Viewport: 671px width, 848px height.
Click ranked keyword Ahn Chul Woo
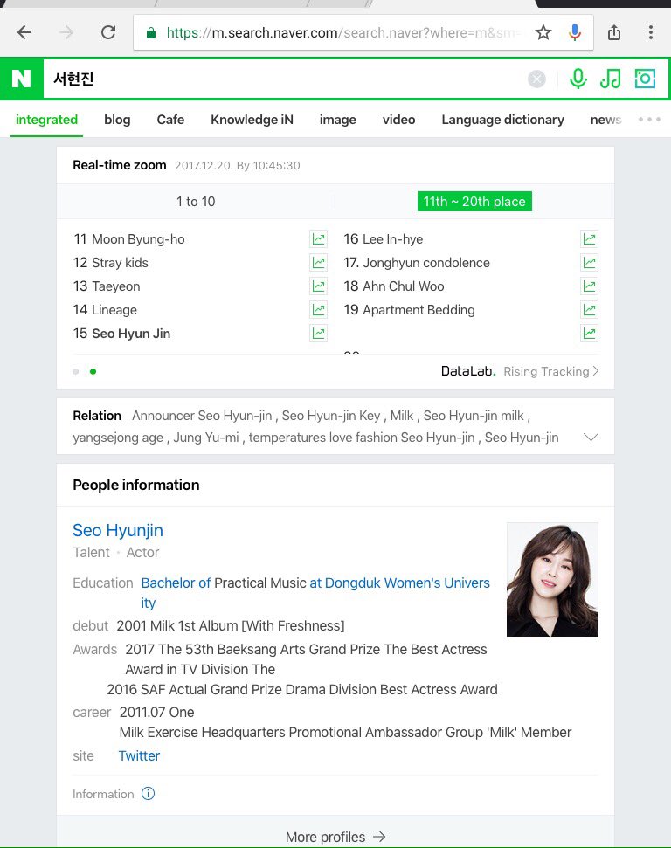coord(403,286)
